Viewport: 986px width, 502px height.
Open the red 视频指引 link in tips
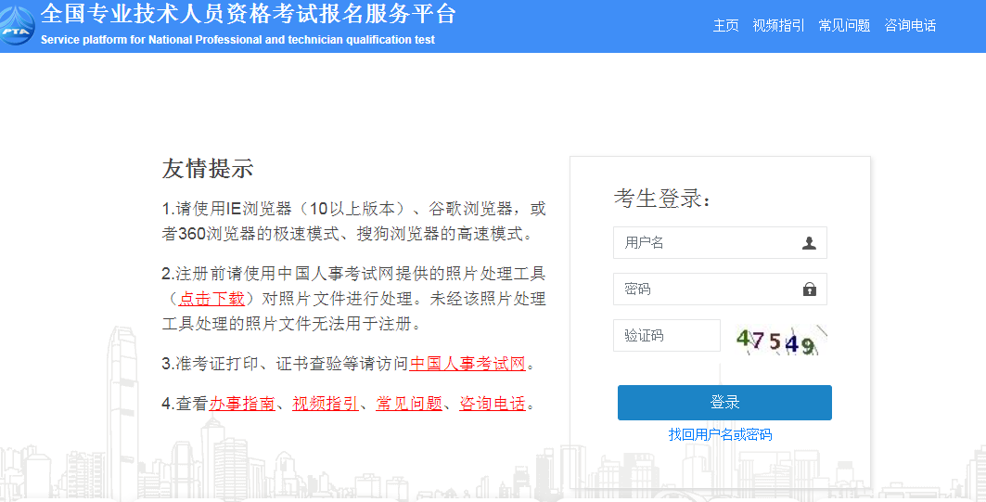pyautogui.click(x=326, y=404)
